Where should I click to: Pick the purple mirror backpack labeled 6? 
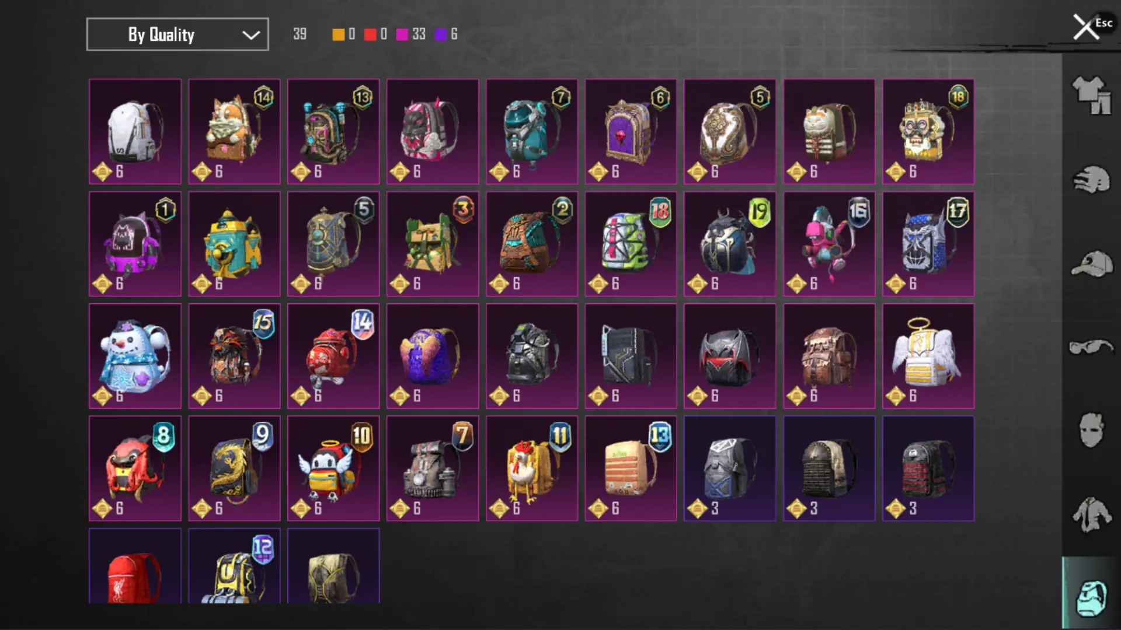coord(631,131)
